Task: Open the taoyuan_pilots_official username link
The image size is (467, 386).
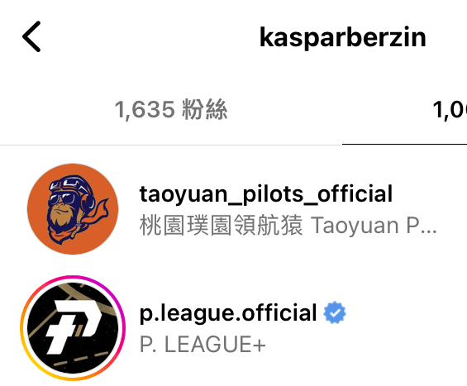Action: tap(266, 194)
